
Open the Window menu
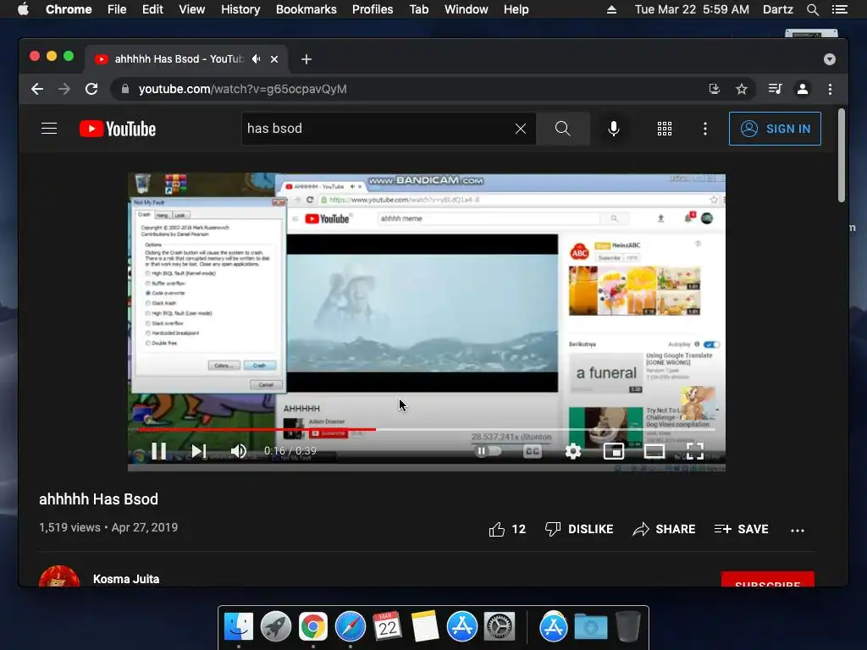(x=467, y=9)
